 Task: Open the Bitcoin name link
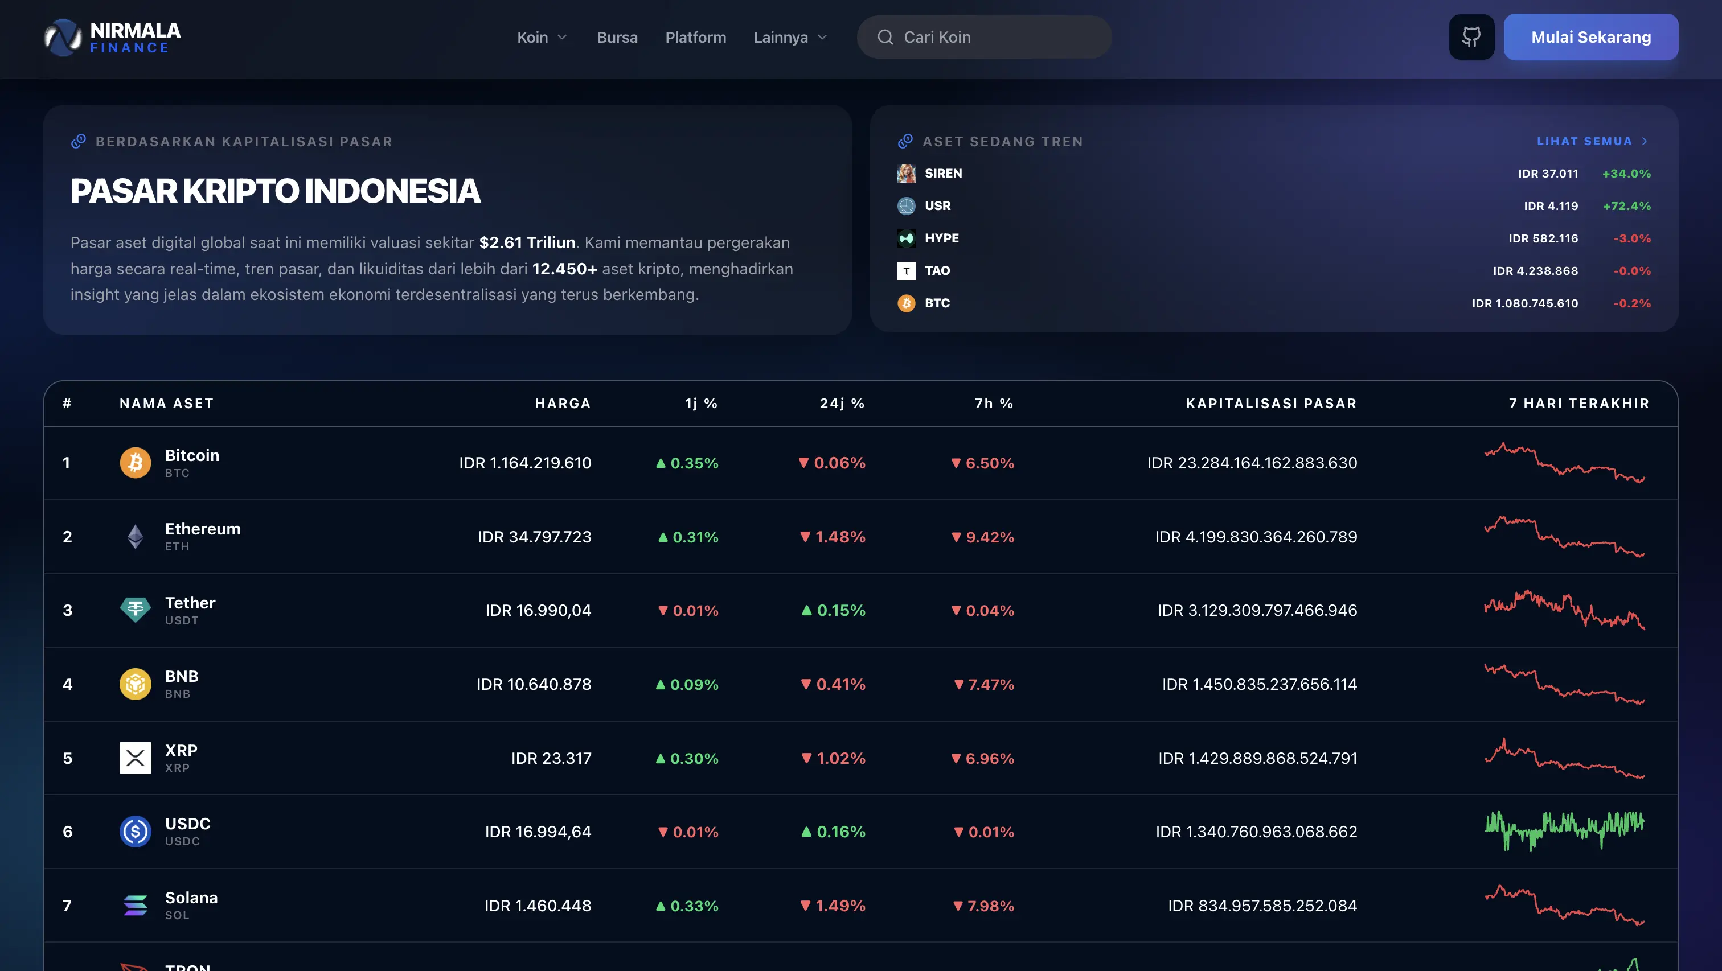coord(192,456)
